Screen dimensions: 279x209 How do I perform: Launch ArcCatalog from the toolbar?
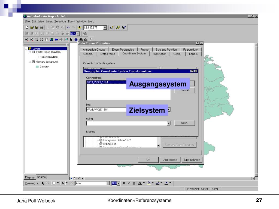tap(118, 27)
